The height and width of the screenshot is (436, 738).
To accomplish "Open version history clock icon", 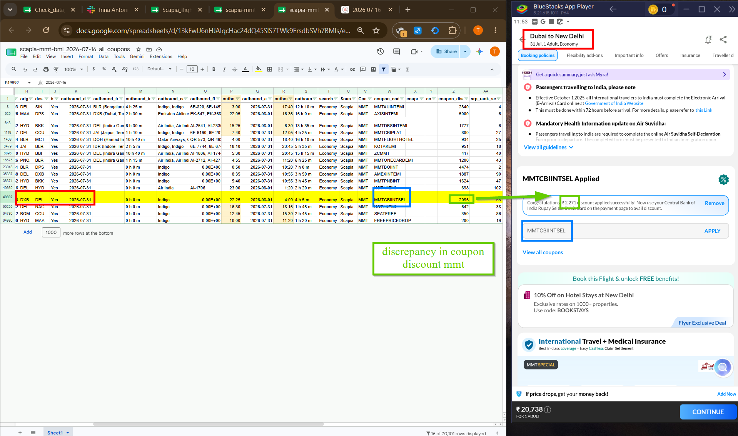I will point(381,51).
